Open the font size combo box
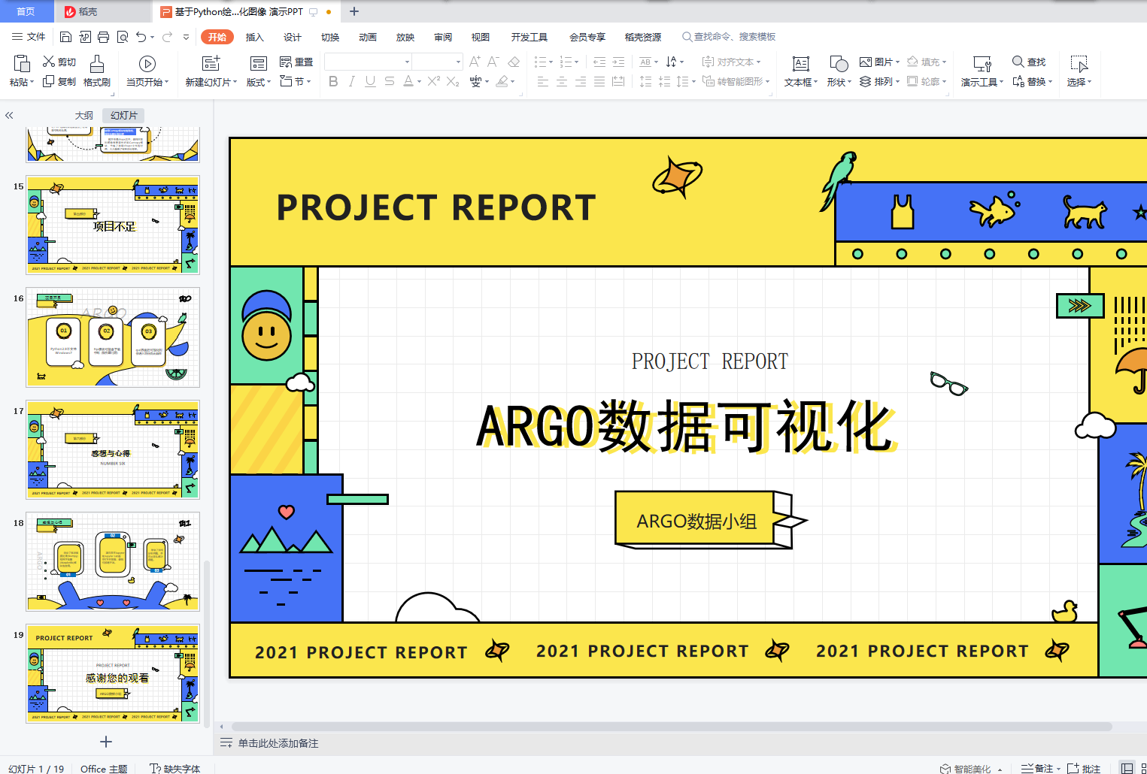 pos(437,62)
